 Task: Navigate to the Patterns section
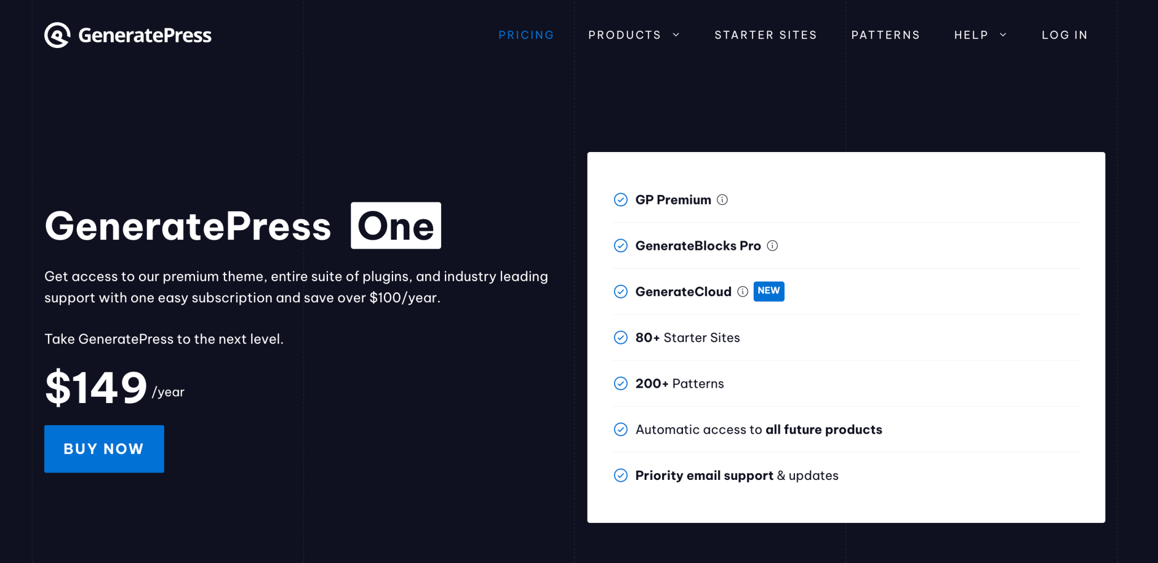(x=885, y=34)
